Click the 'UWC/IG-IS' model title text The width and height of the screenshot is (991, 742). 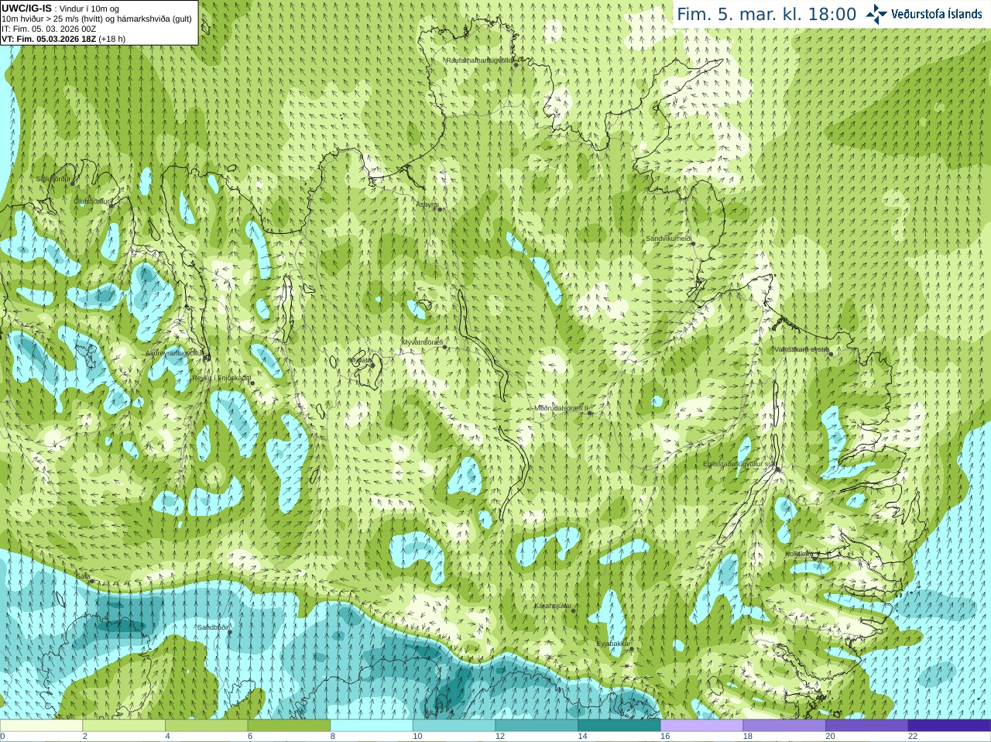point(27,8)
